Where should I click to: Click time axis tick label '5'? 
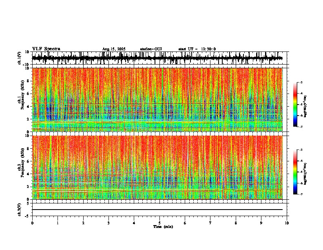pos(159,223)
